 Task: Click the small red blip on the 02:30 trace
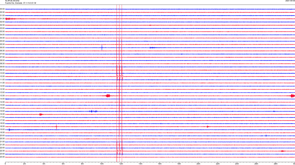click(x=150, y=25)
